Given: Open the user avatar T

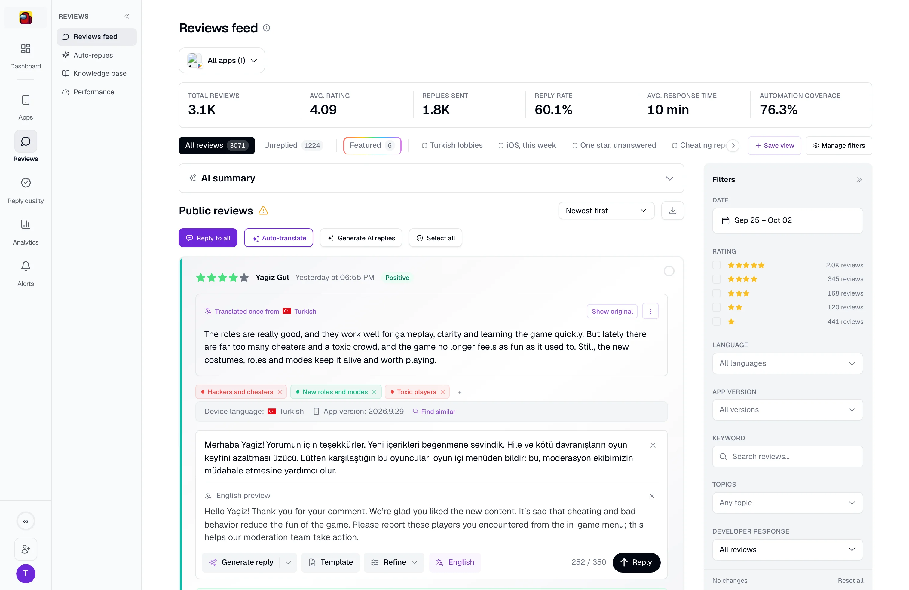Looking at the screenshot, I should pyautogui.click(x=26, y=573).
